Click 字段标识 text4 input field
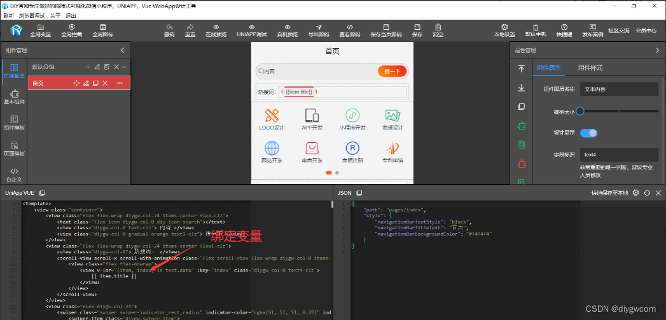This screenshot has height=320, width=666. pos(620,154)
